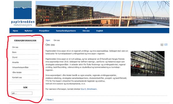
Task: Select Styret in Firmainformasjon menu
Action: pyautogui.click(x=15, y=57)
